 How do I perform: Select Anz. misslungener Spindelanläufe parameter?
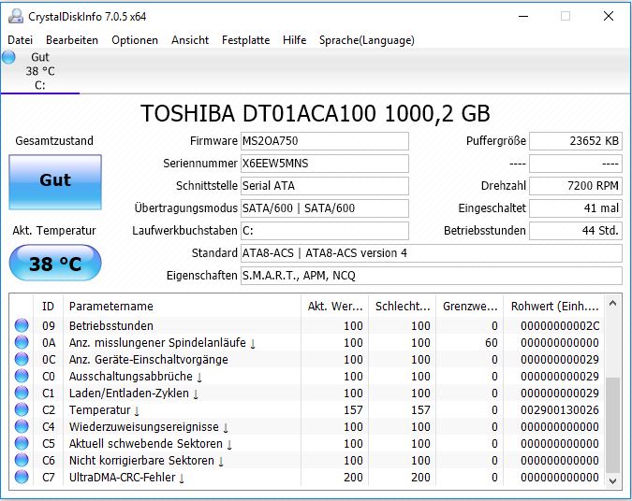coord(162,342)
